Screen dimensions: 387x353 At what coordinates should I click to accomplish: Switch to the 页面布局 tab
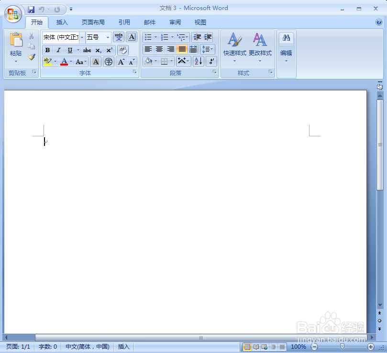[93, 22]
